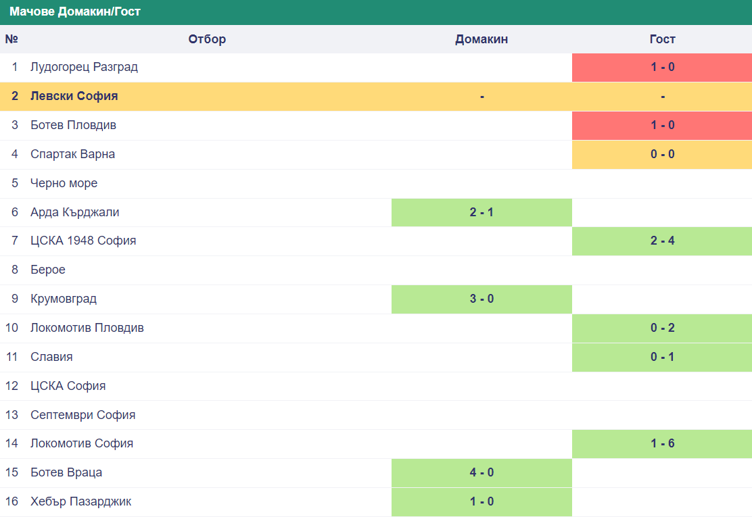Viewport: 752px width, 517px height.
Task: Open the Локомотив Пловдив team link
Action: click(87, 328)
